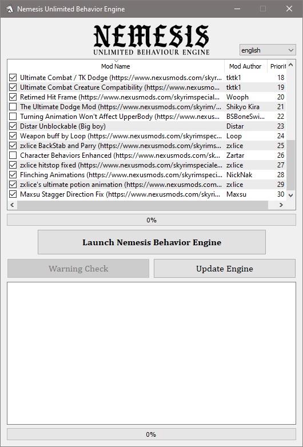This screenshot has width=303, height=447.
Task: Toggle zxlice BackStab and Parry checkbox
Action: click(13, 145)
